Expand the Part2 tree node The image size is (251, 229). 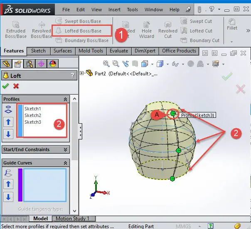coord(82,73)
